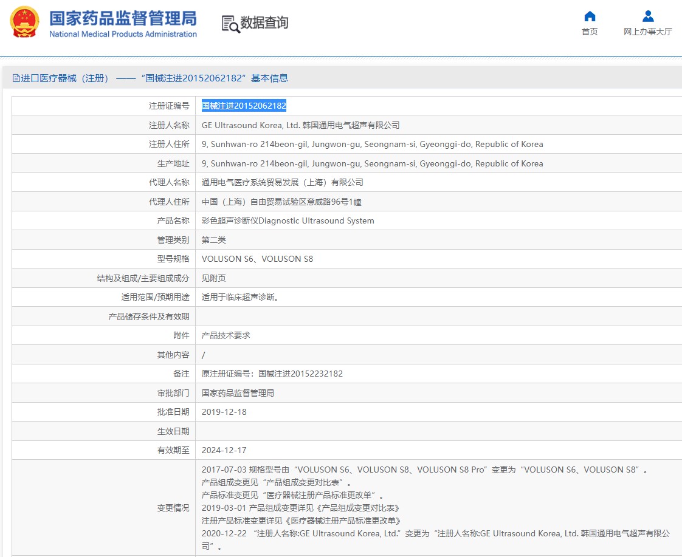Click the 网上办事大厅 link text
Screen dimensions: 682x557
pos(647,32)
